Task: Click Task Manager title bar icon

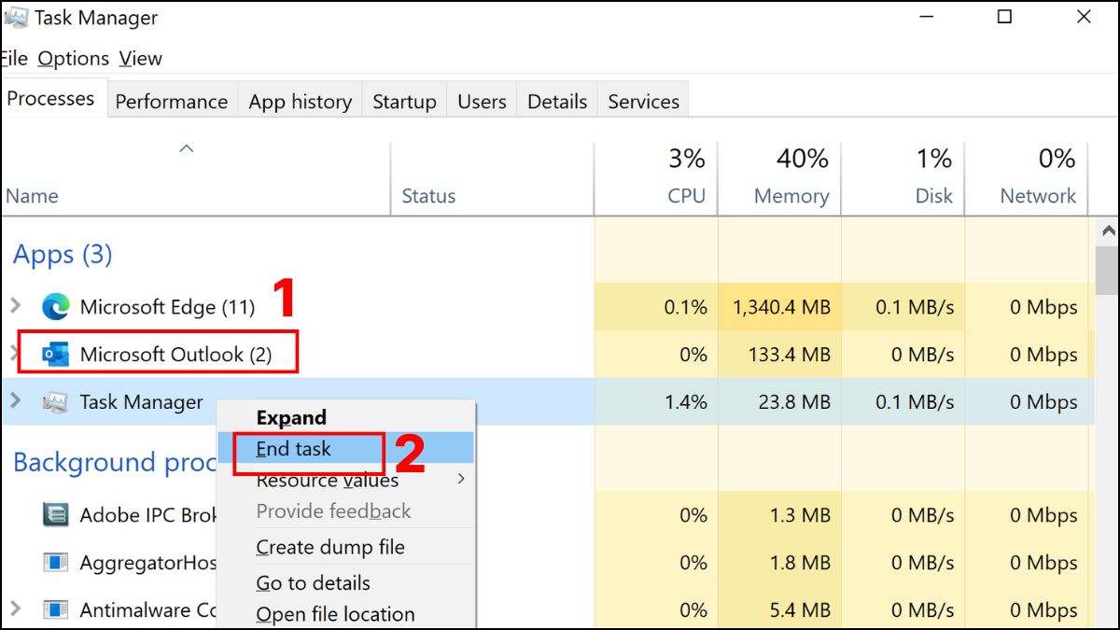Action: [x=14, y=18]
